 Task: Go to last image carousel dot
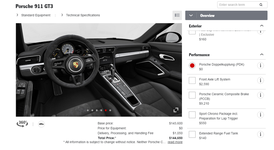110,110
